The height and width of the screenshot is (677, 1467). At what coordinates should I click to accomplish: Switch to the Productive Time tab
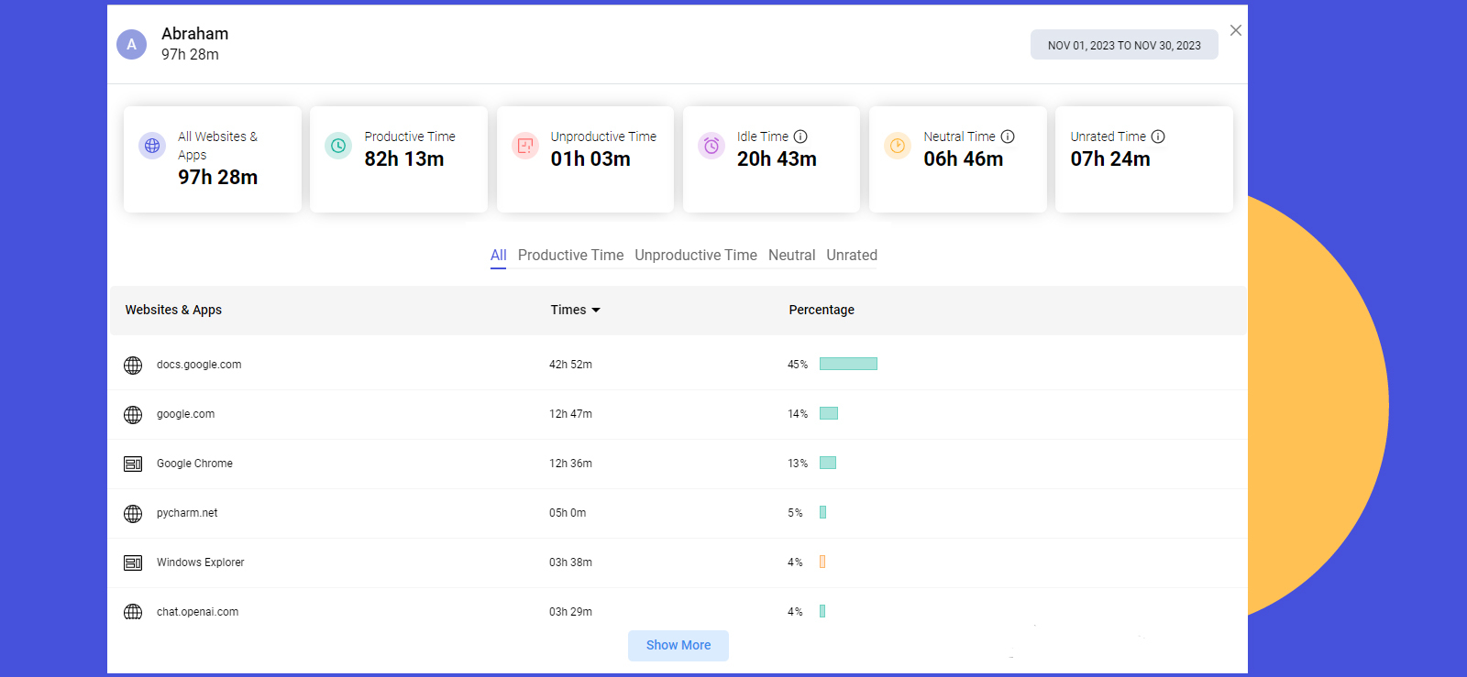point(570,256)
